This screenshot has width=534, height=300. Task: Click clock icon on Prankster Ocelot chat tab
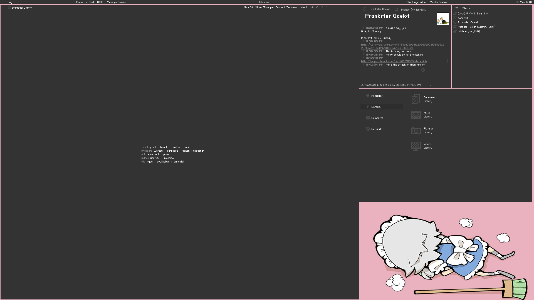(x=365, y=9)
